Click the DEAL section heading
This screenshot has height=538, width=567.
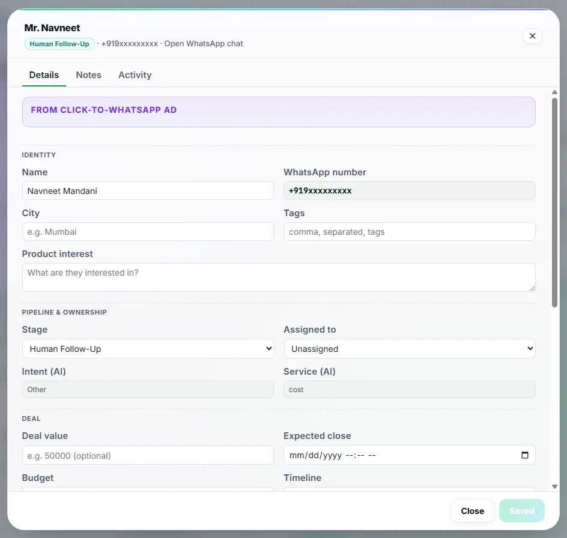point(31,419)
